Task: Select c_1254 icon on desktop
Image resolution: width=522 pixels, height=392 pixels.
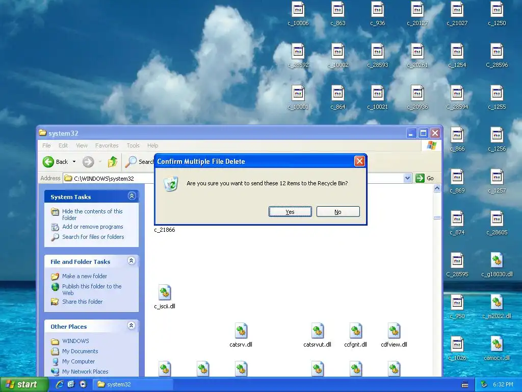Action: 457,52
